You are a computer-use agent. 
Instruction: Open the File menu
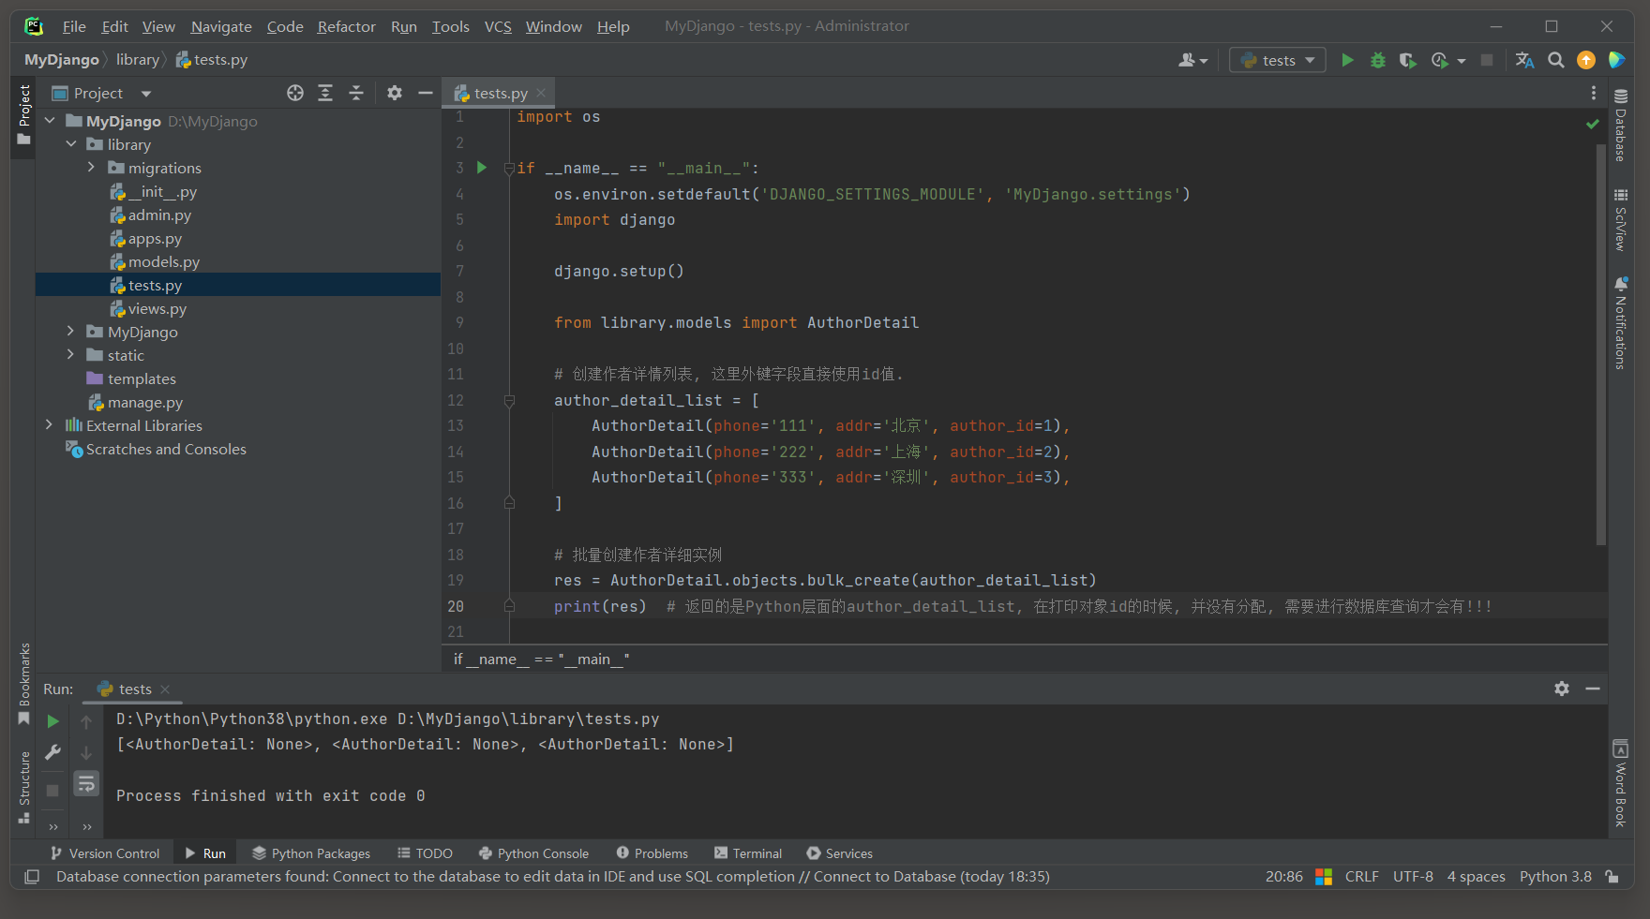point(74,26)
